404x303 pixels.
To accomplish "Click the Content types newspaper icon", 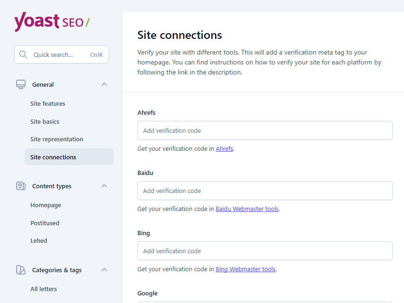I will point(20,186).
